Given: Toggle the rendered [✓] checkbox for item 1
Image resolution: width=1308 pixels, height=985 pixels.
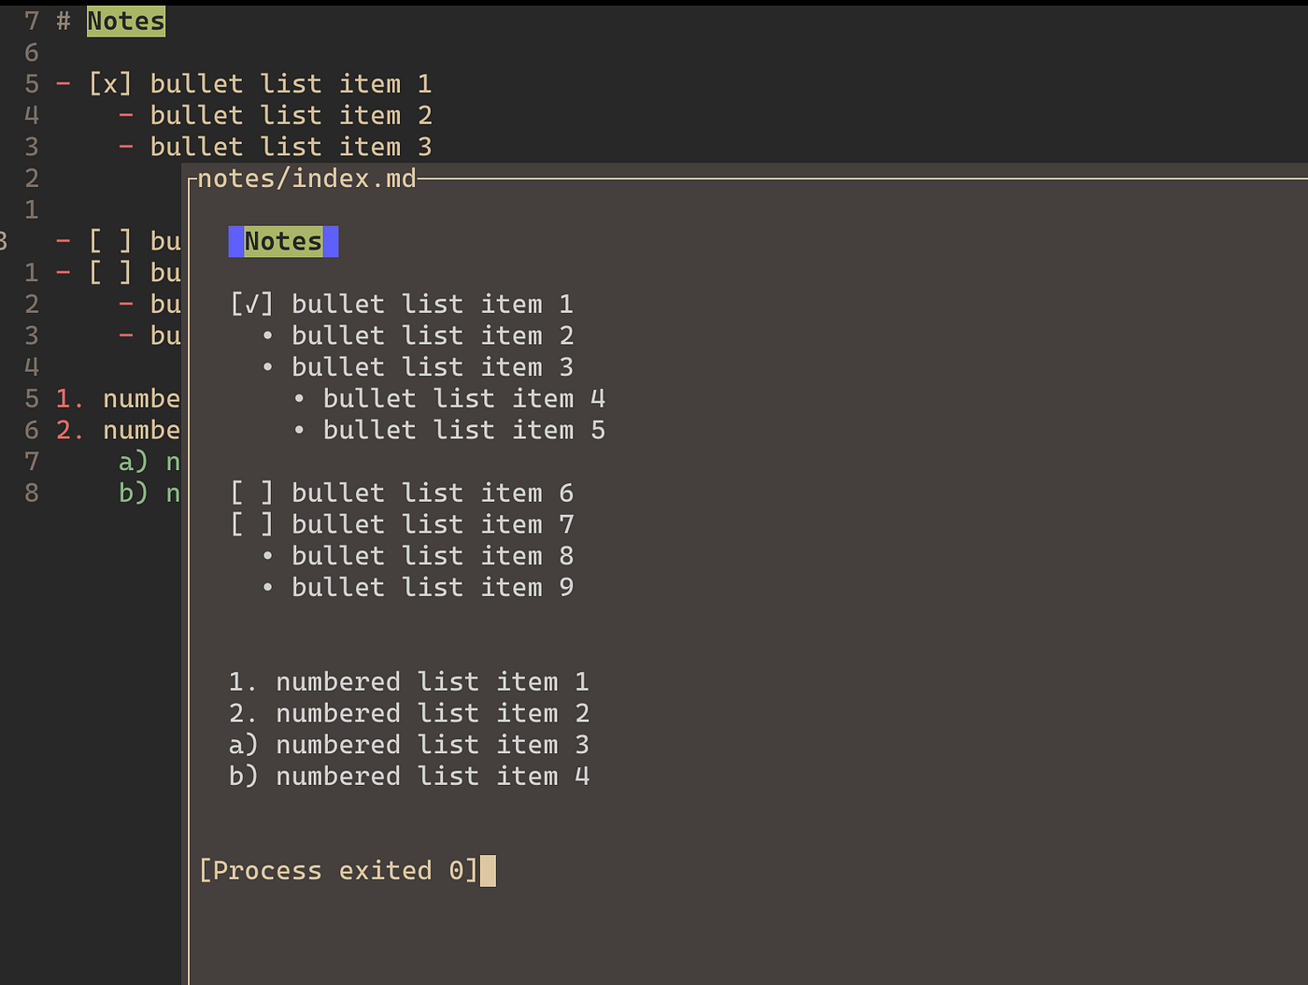Looking at the screenshot, I should pyautogui.click(x=252, y=305).
